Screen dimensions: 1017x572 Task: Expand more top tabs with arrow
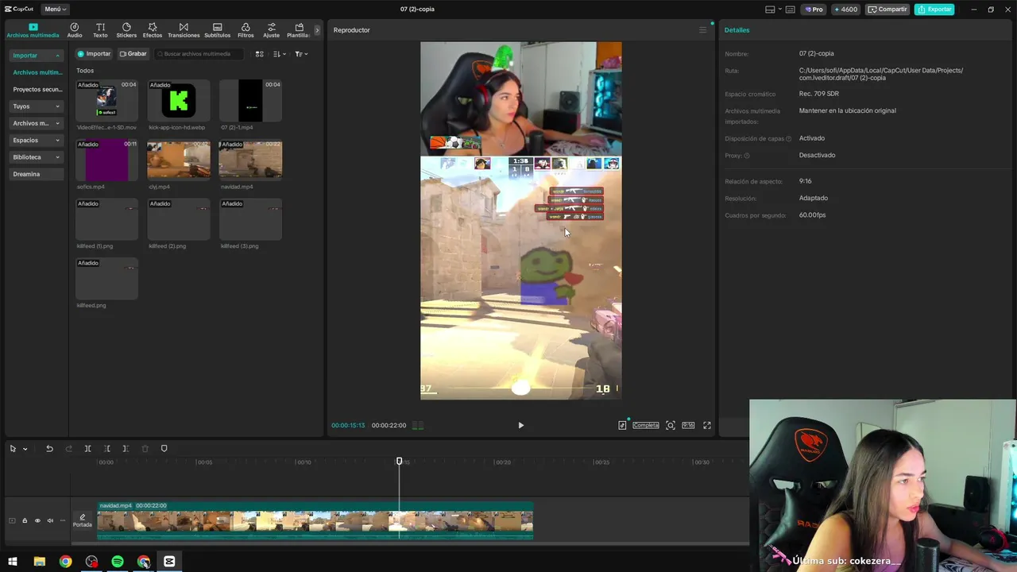(x=317, y=30)
